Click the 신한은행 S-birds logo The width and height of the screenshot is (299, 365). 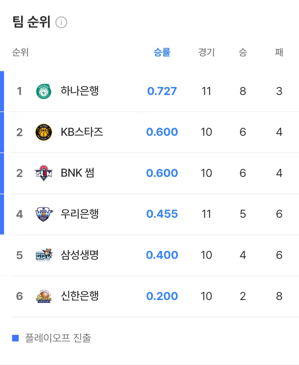[x=44, y=296]
